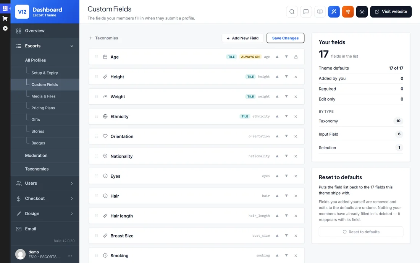
Task: Remove the Eyes field
Action: 296,176
